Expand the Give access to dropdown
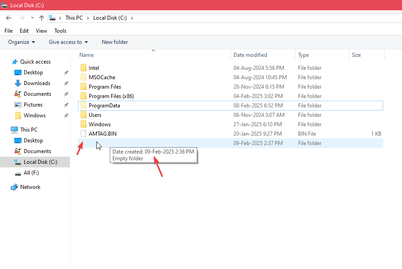Screen dimensions: 402x269 pyautogui.click(x=68, y=42)
